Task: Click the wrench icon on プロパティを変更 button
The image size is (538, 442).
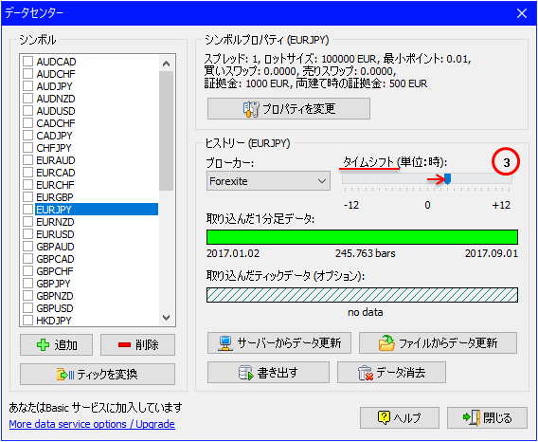Action: tap(251, 109)
